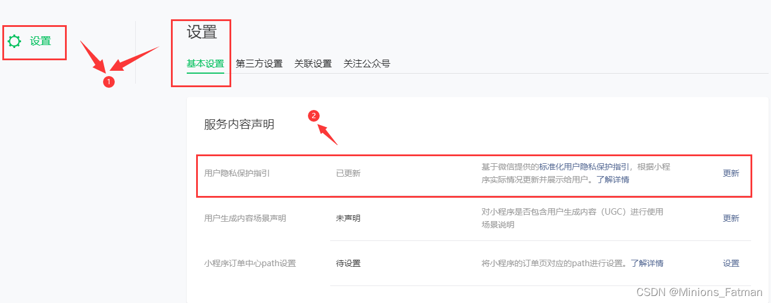Click the red circle marker numbered 1
The width and height of the screenshot is (771, 303).
tap(108, 82)
